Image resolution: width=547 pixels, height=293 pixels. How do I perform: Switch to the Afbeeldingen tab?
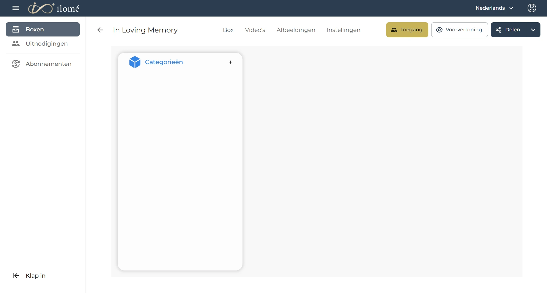pos(296,30)
